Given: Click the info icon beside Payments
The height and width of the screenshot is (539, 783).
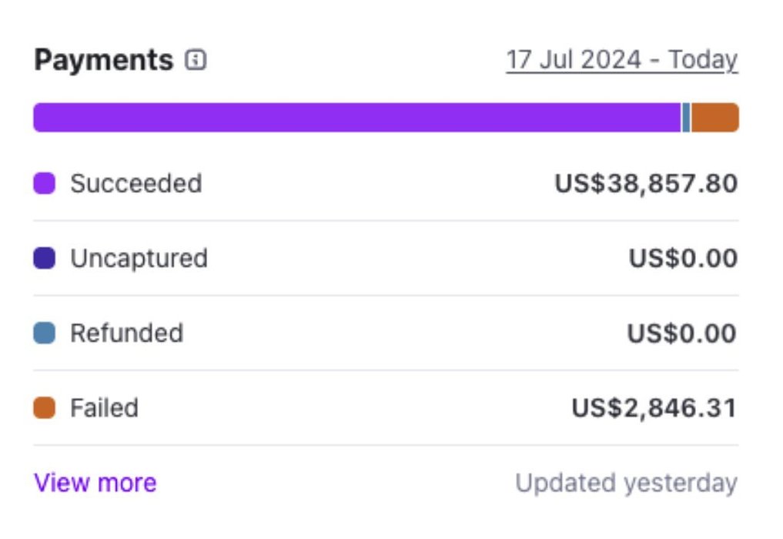Looking at the screenshot, I should coord(196,60).
